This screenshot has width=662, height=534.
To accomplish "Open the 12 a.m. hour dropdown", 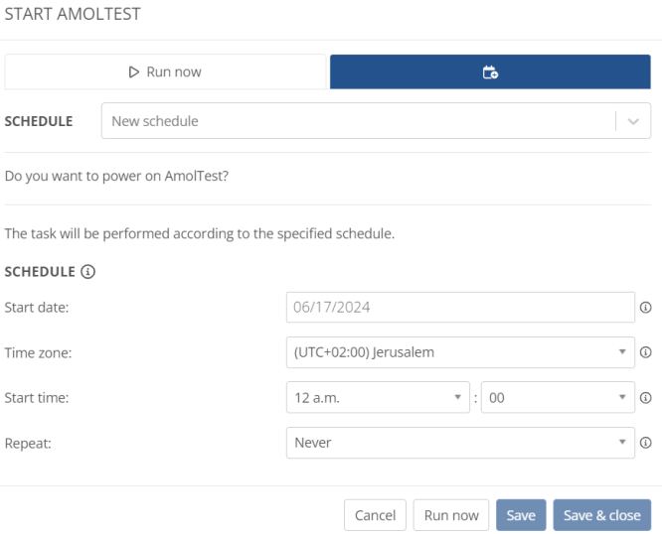I will click(x=378, y=397).
